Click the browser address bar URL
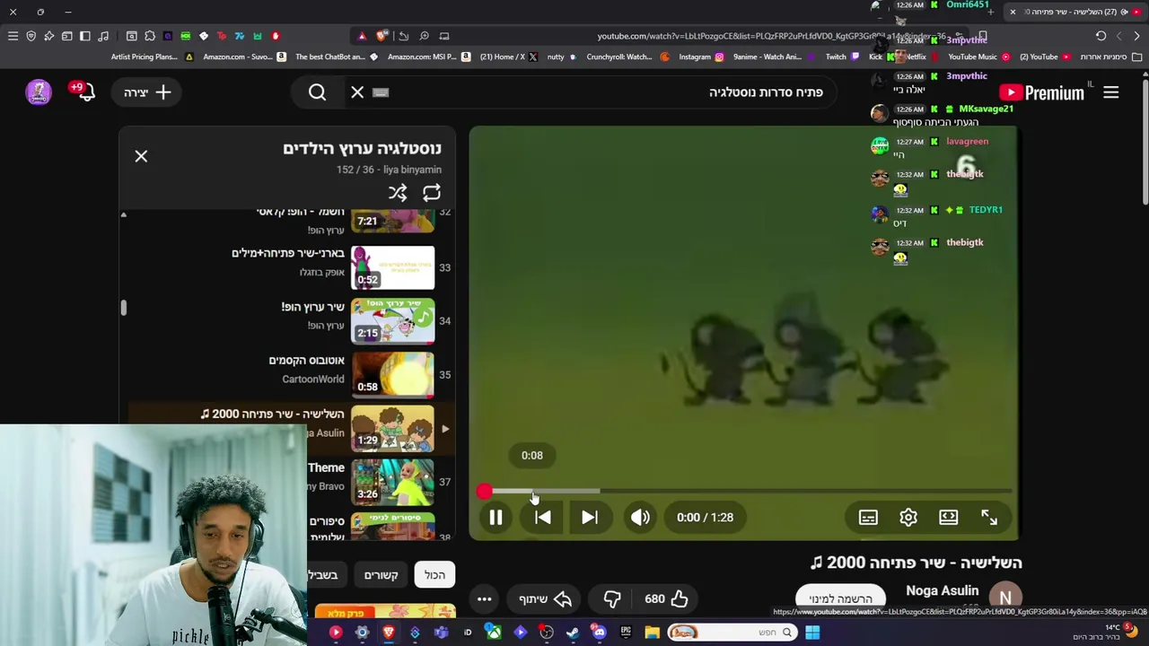The width and height of the screenshot is (1149, 646). (x=772, y=36)
